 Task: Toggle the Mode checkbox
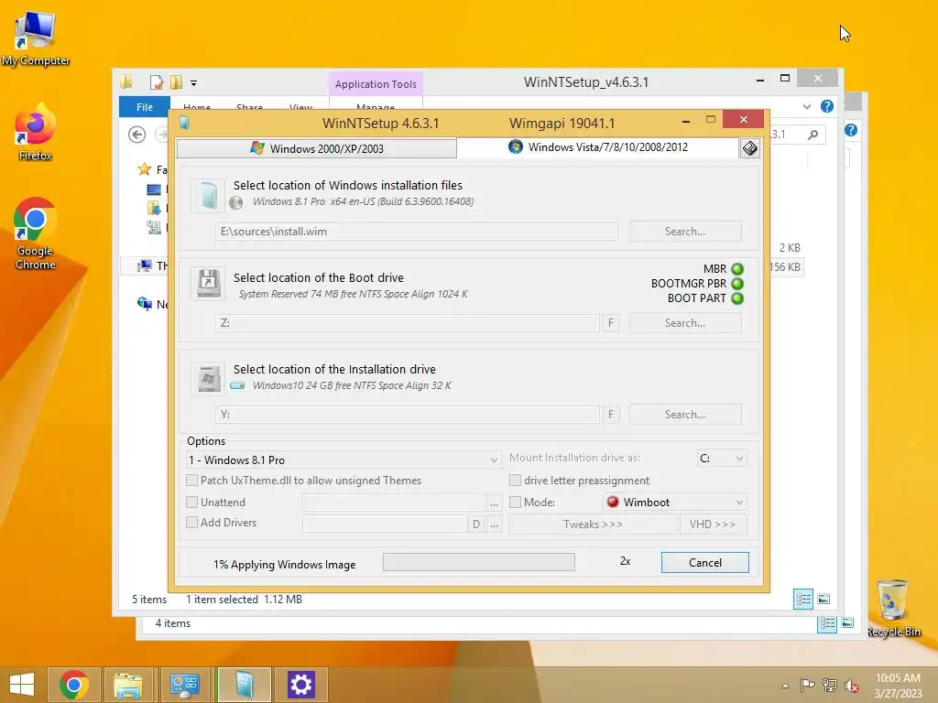515,503
